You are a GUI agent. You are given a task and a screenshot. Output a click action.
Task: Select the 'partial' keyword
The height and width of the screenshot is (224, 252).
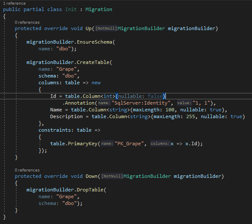tap(34, 9)
